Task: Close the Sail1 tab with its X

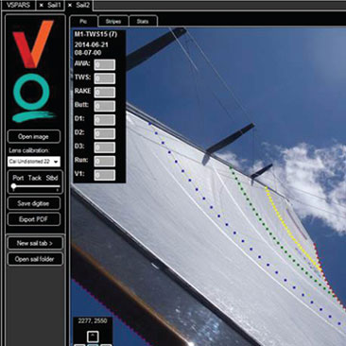Action: click(x=42, y=6)
